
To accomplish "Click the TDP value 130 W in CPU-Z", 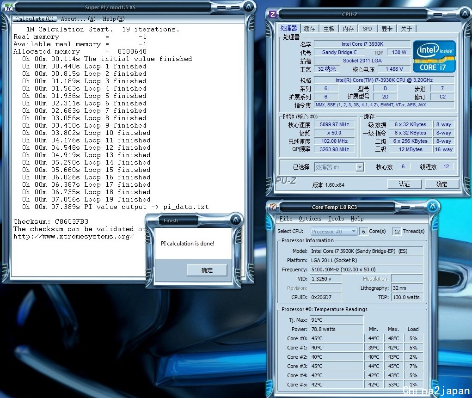I will coord(399,52).
